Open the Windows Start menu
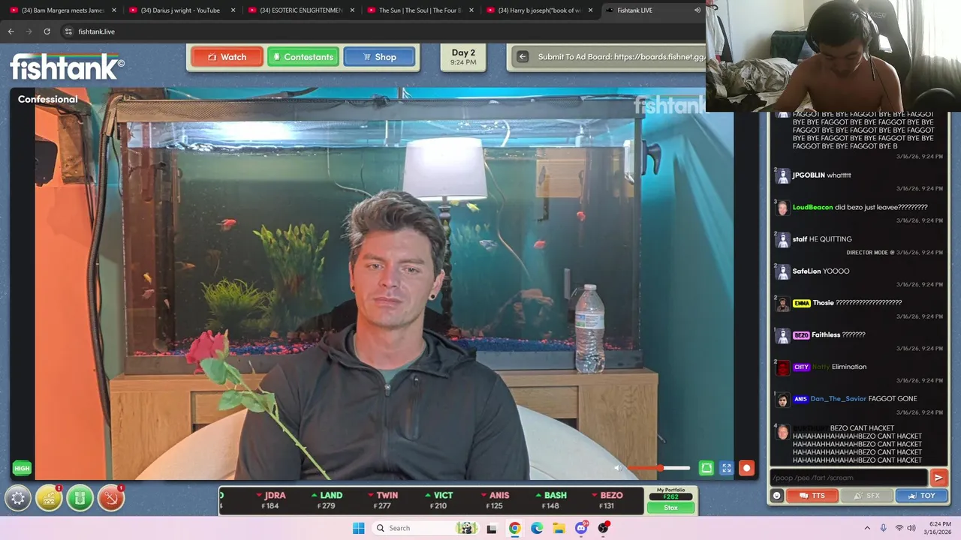The image size is (961, 540). [x=359, y=528]
